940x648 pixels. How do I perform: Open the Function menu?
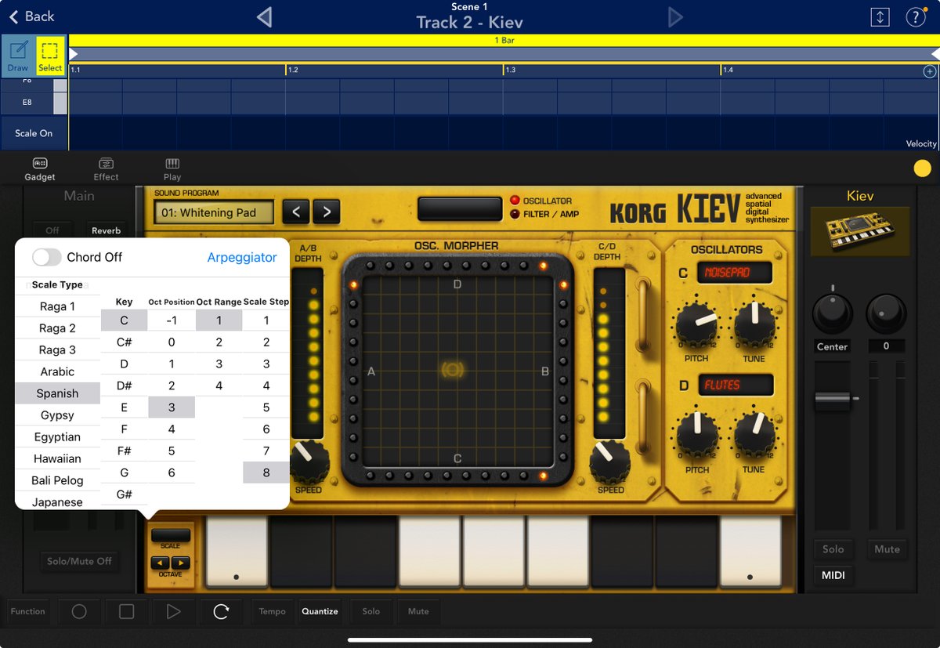[28, 611]
